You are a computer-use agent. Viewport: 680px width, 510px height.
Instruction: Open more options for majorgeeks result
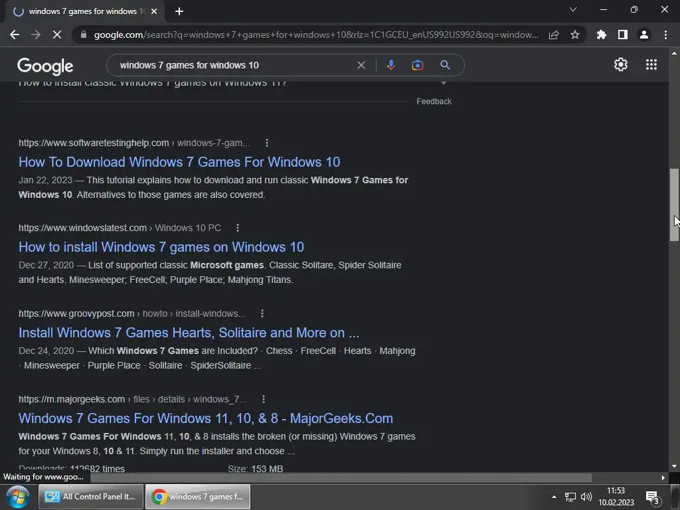pos(264,399)
